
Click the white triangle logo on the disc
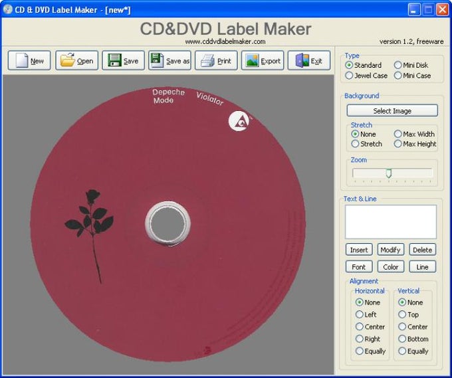(239, 122)
